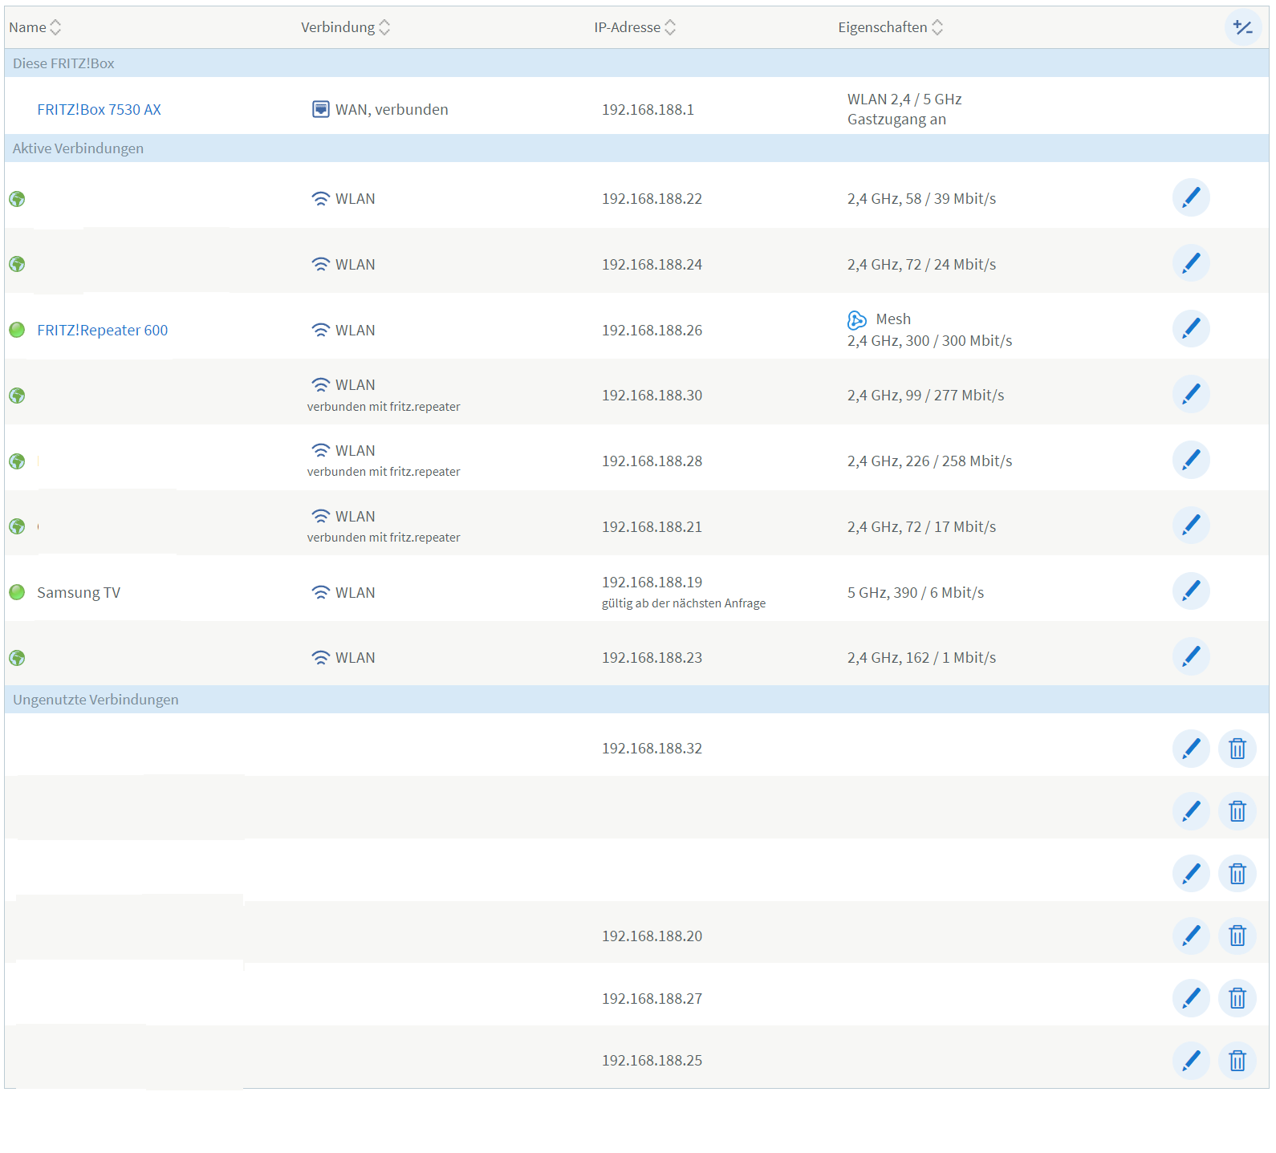Select IP address 192.168.188.1
This screenshot has height=1153, width=1276.
point(648,110)
